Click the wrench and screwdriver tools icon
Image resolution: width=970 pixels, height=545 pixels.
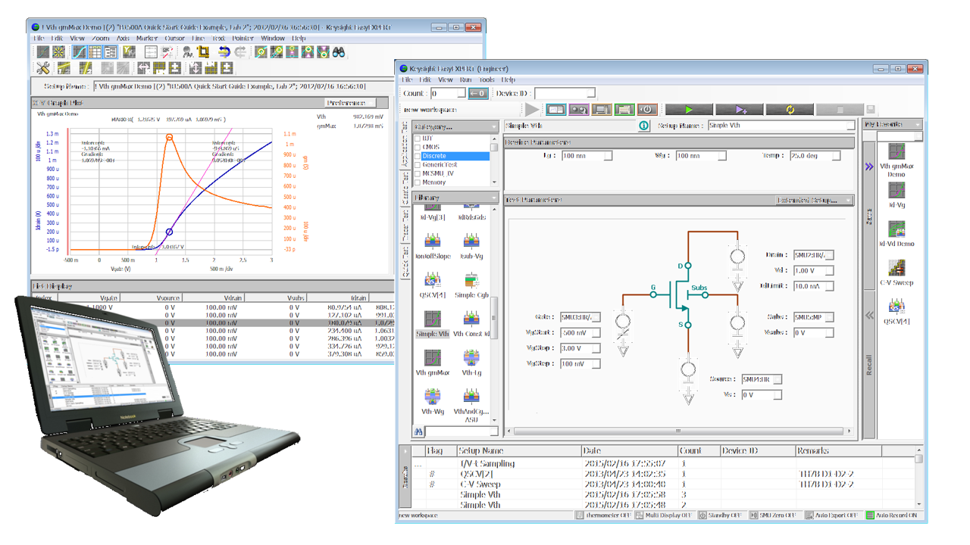(43, 68)
